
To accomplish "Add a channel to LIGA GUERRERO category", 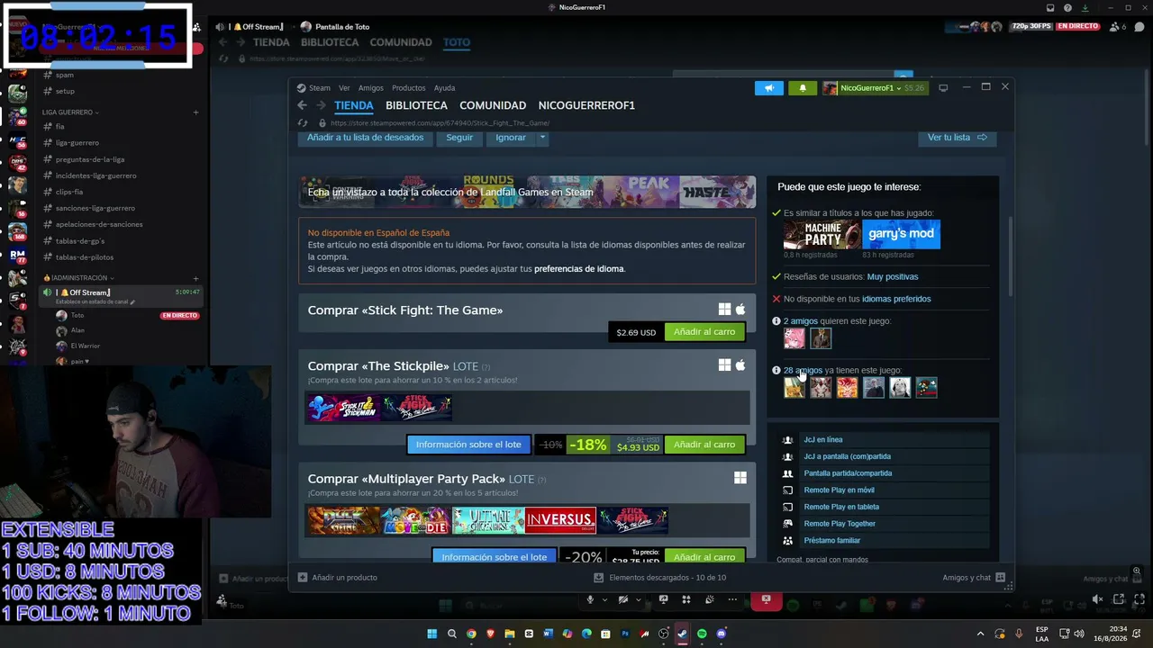I will 195,112.
